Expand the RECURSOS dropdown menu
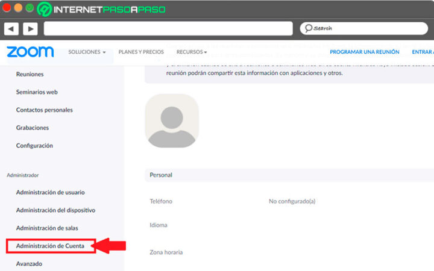 [x=192, y=52]
